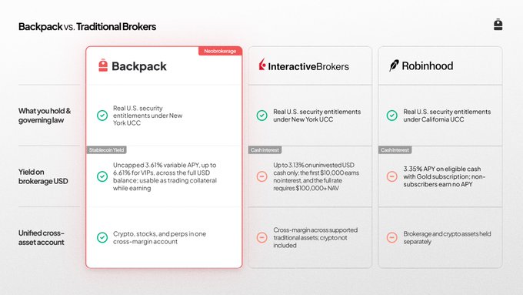Click Cash Interest tag in Interactive Brokers column
Viewport: 523px width, 295px height.
265,150
